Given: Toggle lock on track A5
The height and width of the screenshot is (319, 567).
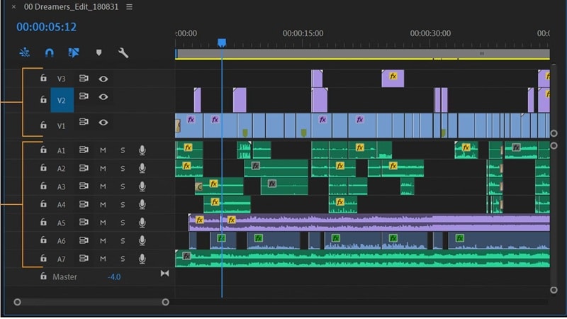Looking at the screenshot, I should coord(43,222).
